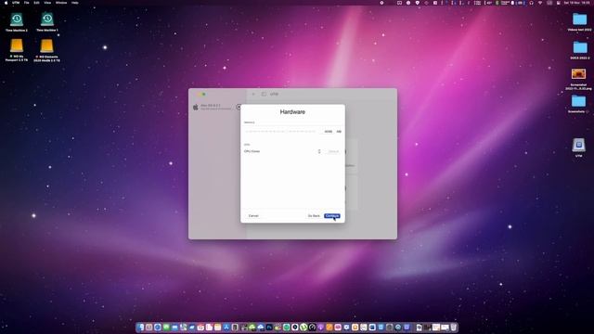Image resolution: width=594 pixels, height=334 pixels.
Task: Click the headphones icon in the menu bar
Action: (531, 3)
